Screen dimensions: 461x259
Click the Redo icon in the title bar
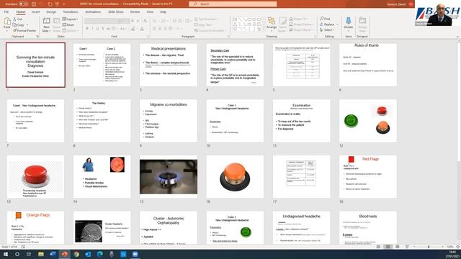50,4
